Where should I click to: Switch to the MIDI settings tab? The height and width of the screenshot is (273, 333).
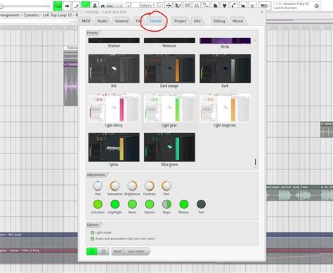tap(86, 21)
